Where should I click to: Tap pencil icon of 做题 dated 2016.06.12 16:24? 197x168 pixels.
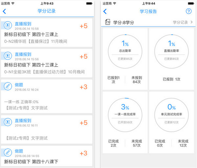click(x=8, y=86)
